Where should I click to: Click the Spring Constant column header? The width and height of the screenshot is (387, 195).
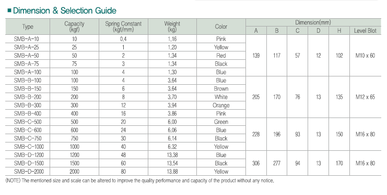tap(123, 27)
